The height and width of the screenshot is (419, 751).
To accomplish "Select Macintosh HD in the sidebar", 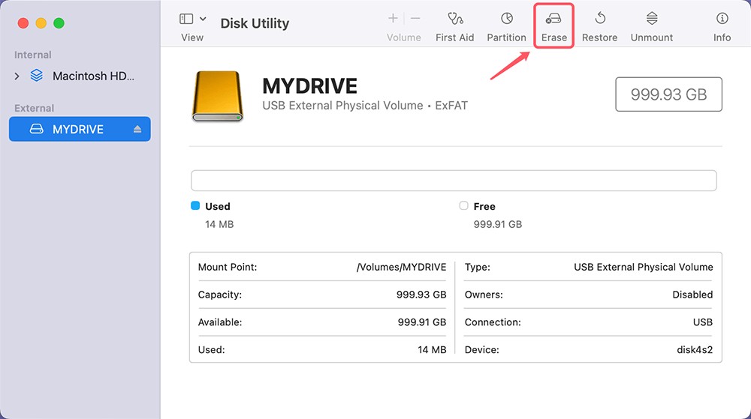I will (93, 76).
